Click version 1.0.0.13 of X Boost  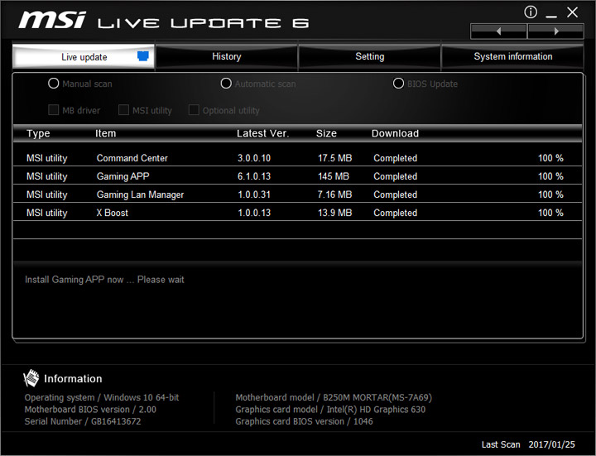pos(254,213)
